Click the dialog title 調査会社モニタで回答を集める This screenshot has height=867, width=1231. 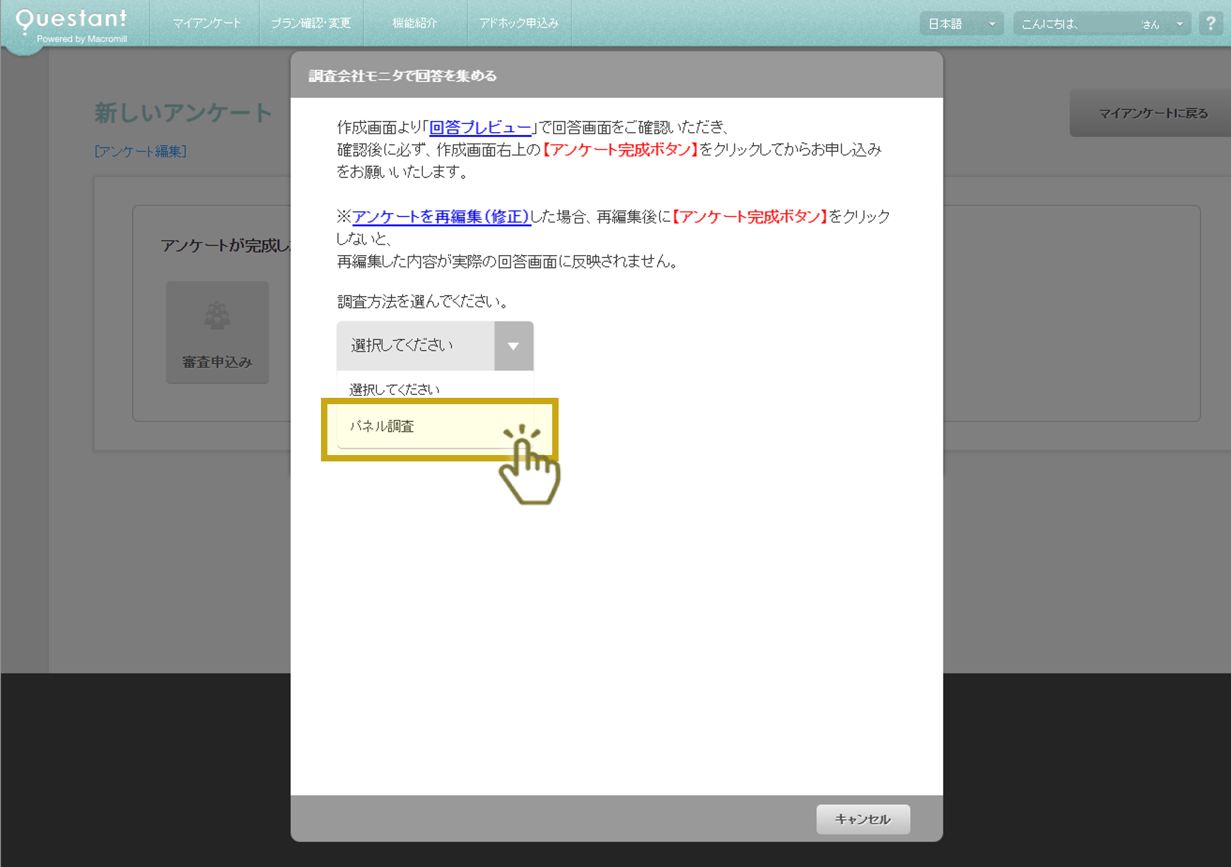coord(403,75)
